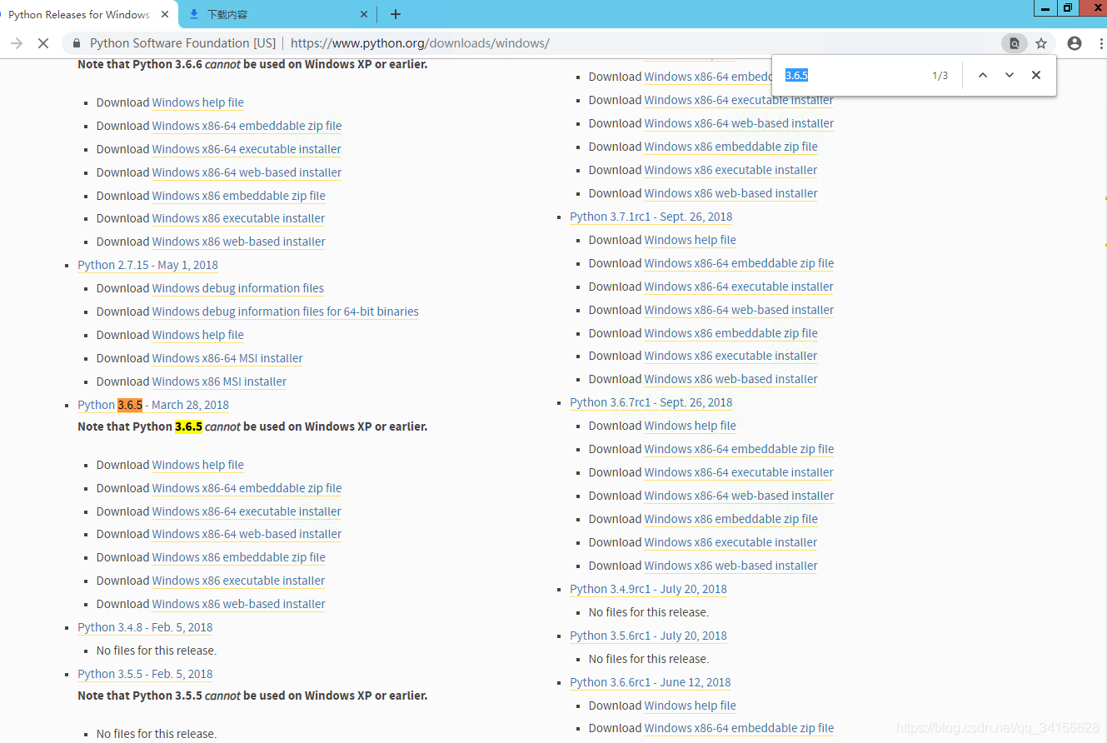
Task: Open Python 3.6.6rc1 - June 12, 2018 link
Action: pos(651,682)
